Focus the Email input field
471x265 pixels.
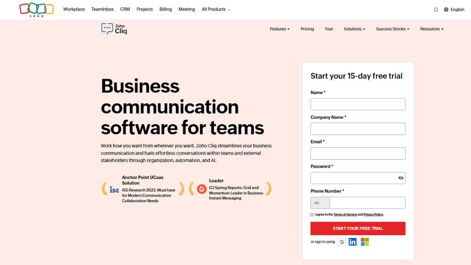[358, 154]
